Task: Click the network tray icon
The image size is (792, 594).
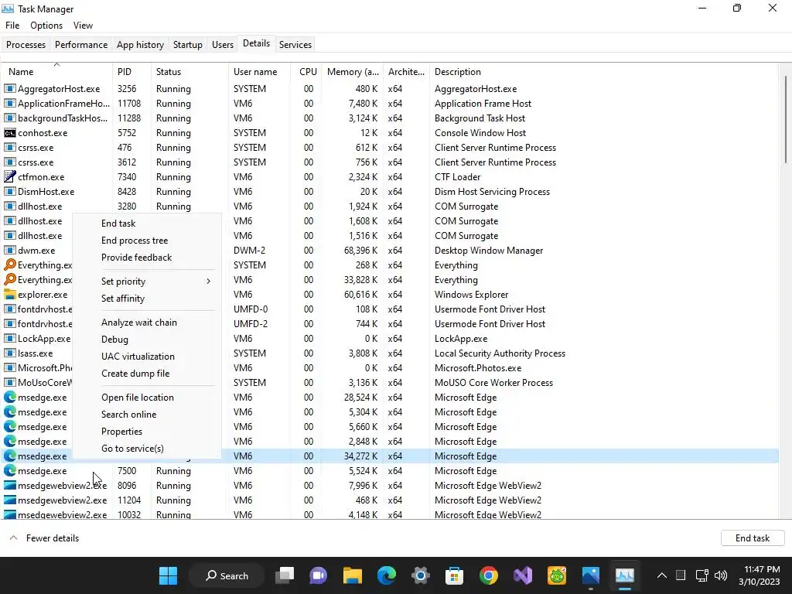Action: [x=702, y=575]
